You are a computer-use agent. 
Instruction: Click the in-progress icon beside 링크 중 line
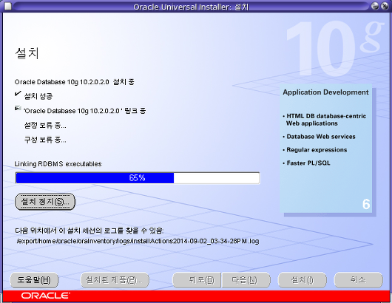click(18, 109)
